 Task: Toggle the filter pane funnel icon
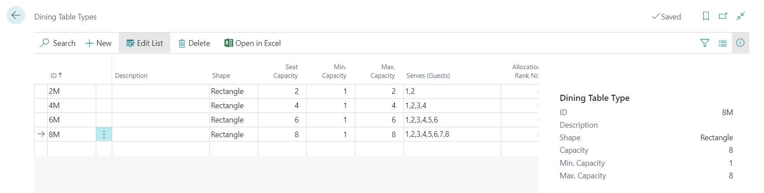tap(705, 43)
